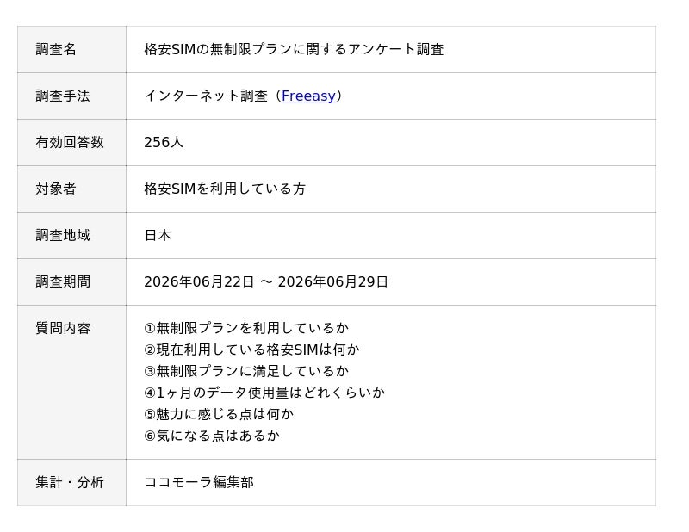Select the 集計・分析 label cell
The image size is (689, 532).
pos(71,482)
